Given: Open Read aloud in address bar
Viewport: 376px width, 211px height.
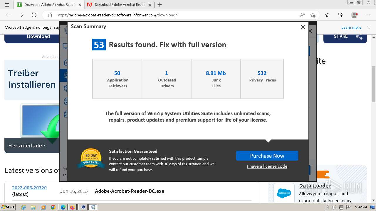Looking at the screenshot, I should [302, 15].
